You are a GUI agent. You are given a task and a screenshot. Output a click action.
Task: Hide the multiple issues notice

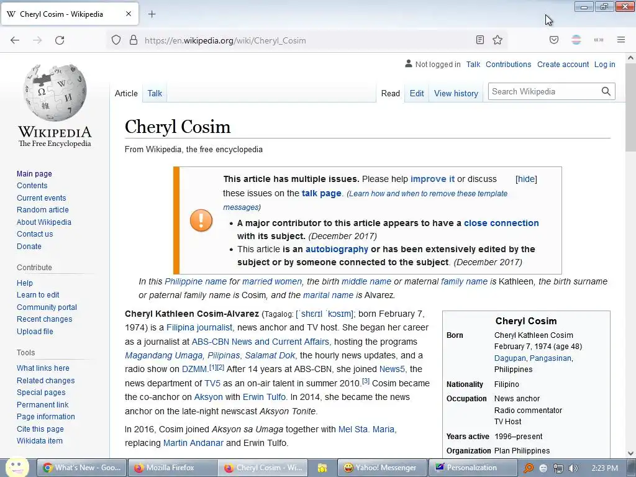(526, 179)
